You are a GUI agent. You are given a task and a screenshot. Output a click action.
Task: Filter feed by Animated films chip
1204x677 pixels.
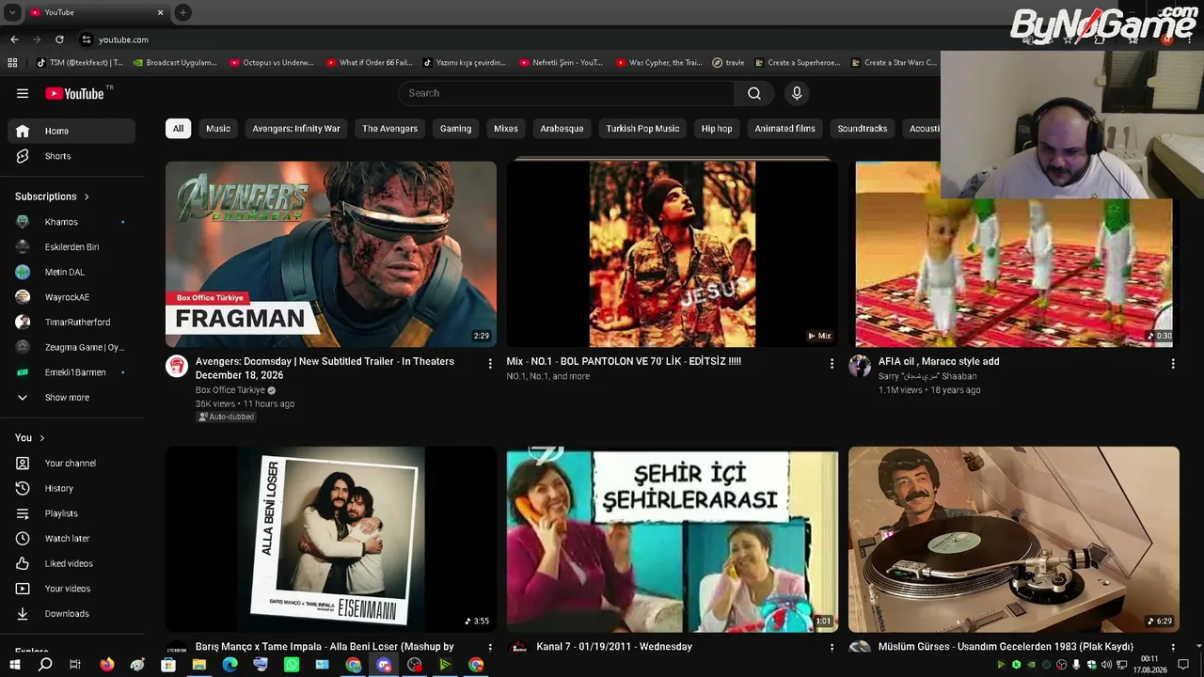click(x=784, y=129)
